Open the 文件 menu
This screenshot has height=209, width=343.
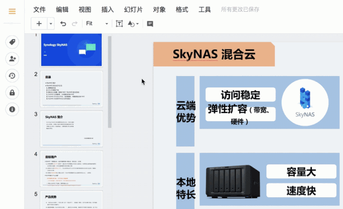point(40,10)
